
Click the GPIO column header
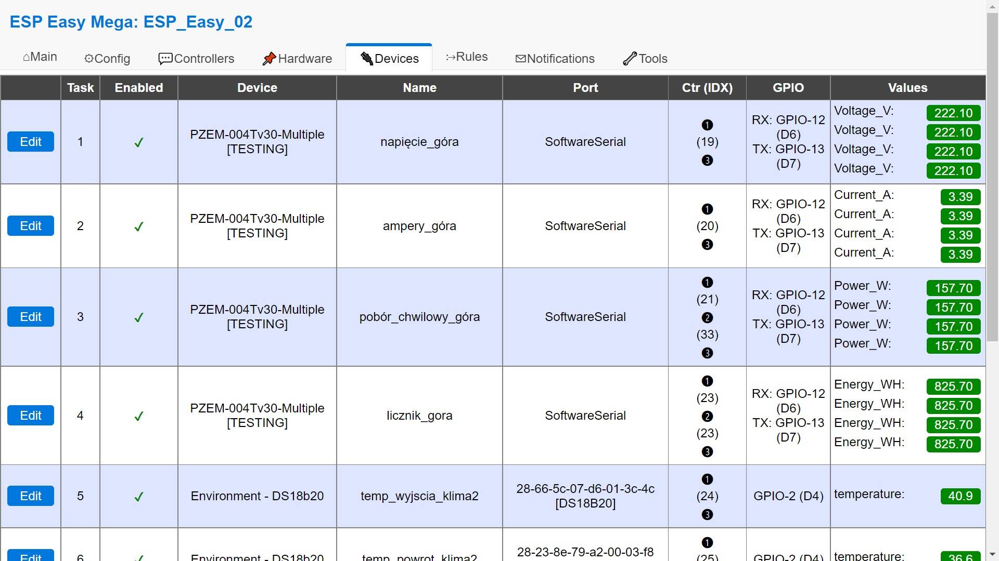788,88
